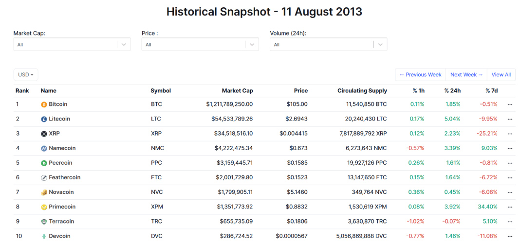
Task: Click the Bitcoin coin icon
Action: (44, 104)
